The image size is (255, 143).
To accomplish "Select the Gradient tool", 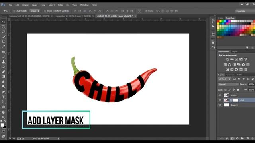I will tap(3, 77).
